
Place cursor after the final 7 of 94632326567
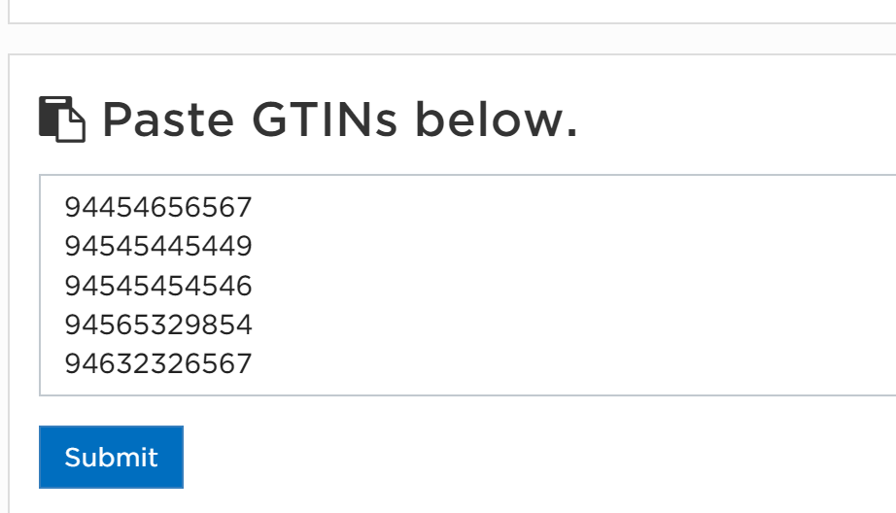[253, 364]
